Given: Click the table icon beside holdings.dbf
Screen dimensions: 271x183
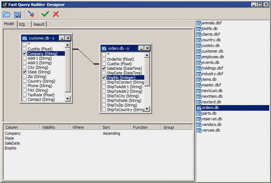Looking at the screenshot, I should pos(199,68).
